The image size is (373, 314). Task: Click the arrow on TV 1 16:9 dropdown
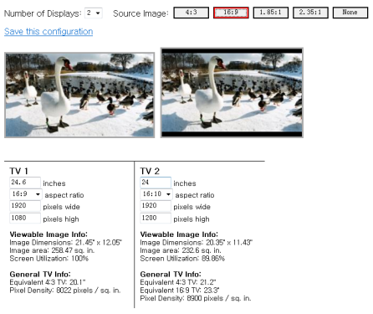(38, 194)
